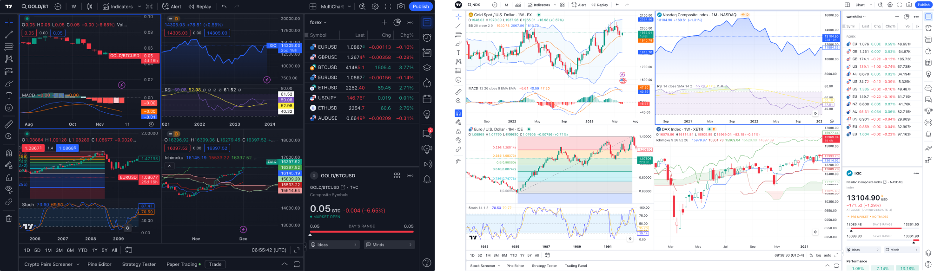Start Replay mode in the dark-themed chart

tap(200, 6)
